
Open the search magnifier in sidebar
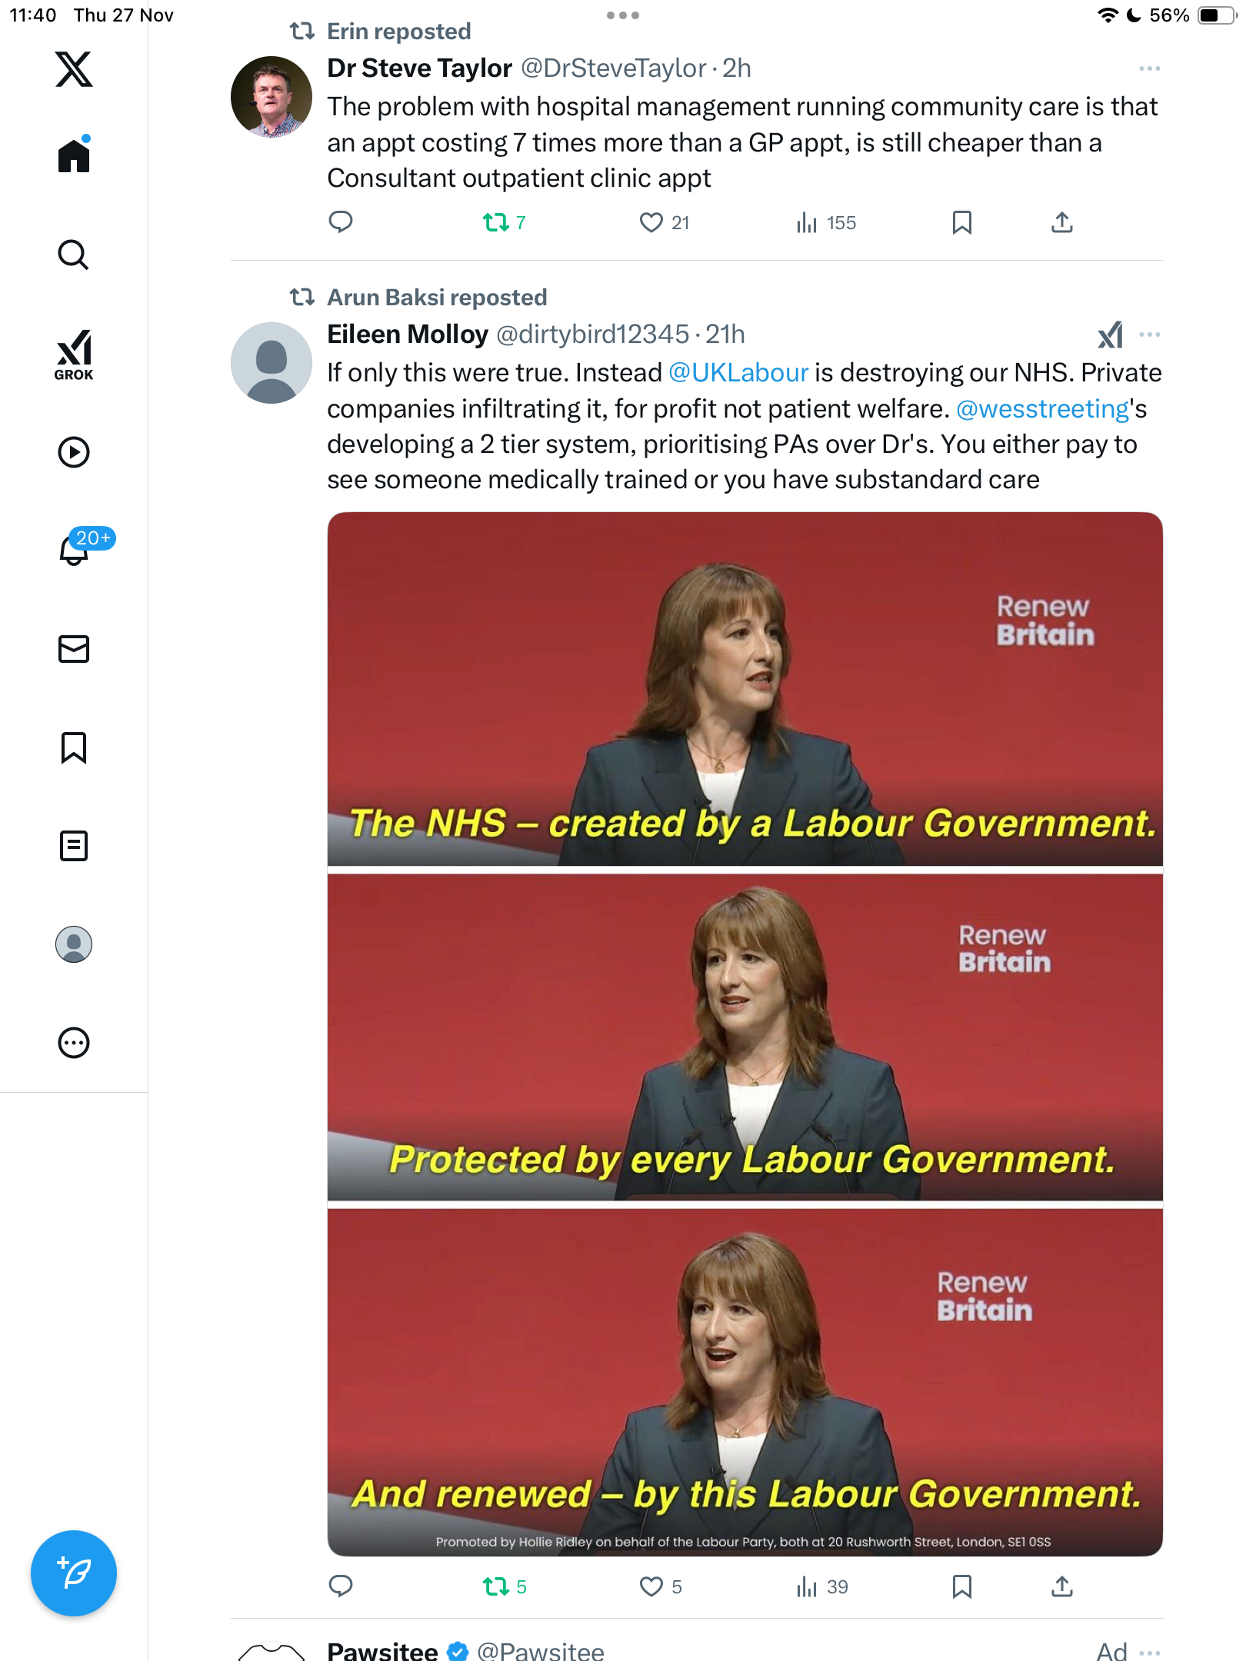click(74, 255)
